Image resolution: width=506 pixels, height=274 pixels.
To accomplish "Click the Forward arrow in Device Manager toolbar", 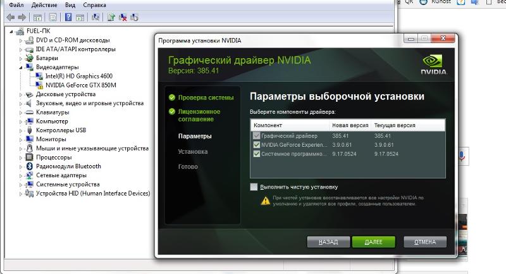I will (x=22, y=18).
